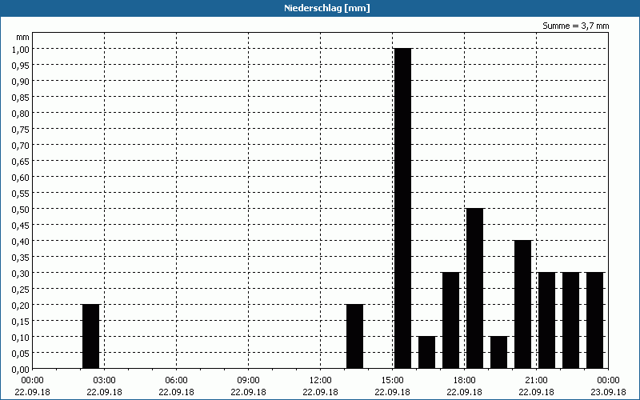Click the '03:00' time label on x-axis
The width and height of the screenshot is (640, 400).
pos(105,381)
